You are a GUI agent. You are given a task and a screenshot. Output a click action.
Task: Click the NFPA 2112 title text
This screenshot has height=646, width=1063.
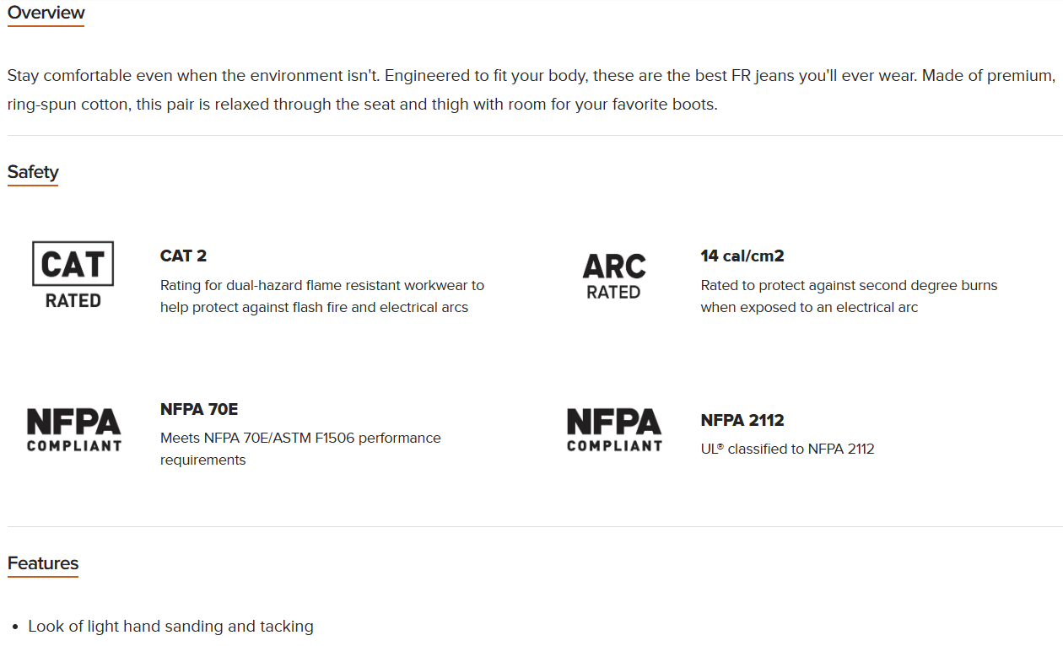click(x=742, y=420)
